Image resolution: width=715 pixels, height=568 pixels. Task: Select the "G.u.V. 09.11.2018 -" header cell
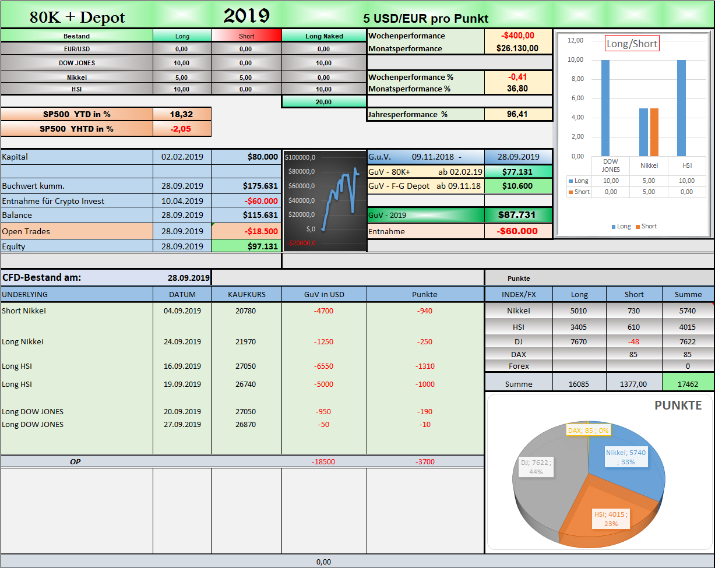tap(426, 157)
